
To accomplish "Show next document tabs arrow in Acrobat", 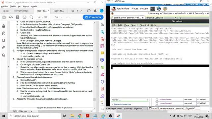I will pos(81,11).
